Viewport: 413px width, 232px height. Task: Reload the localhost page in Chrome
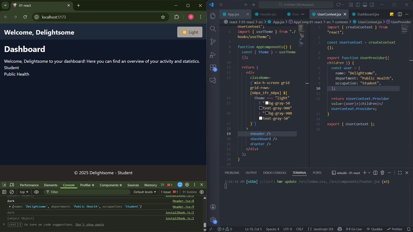click(25, 17)
